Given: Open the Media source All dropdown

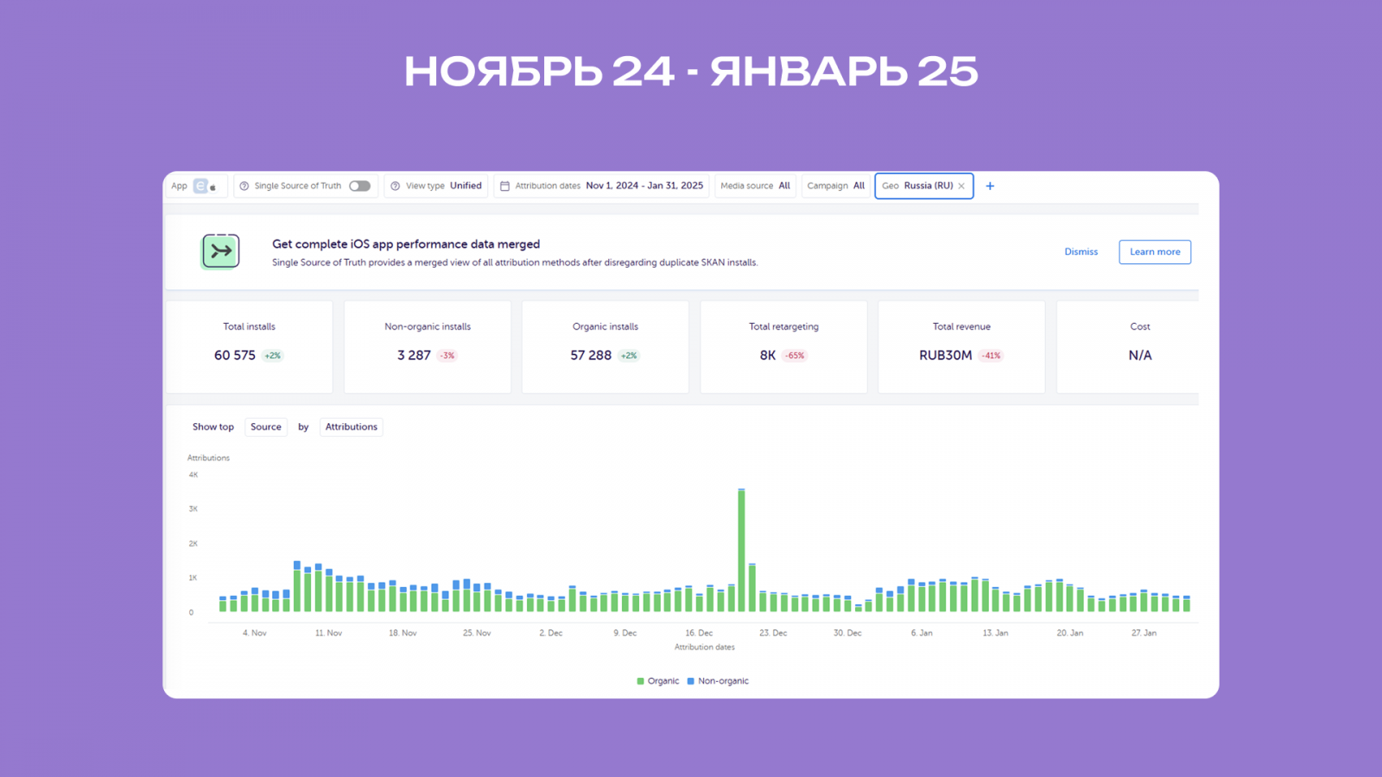Looking at the screenshot, I should [756, 186].
